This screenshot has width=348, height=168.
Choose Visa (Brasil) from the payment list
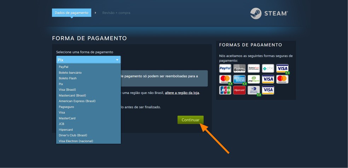tap(88, 90)
